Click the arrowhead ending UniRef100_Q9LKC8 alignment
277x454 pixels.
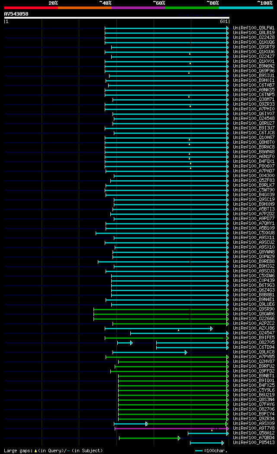click(x=186, y=352)
